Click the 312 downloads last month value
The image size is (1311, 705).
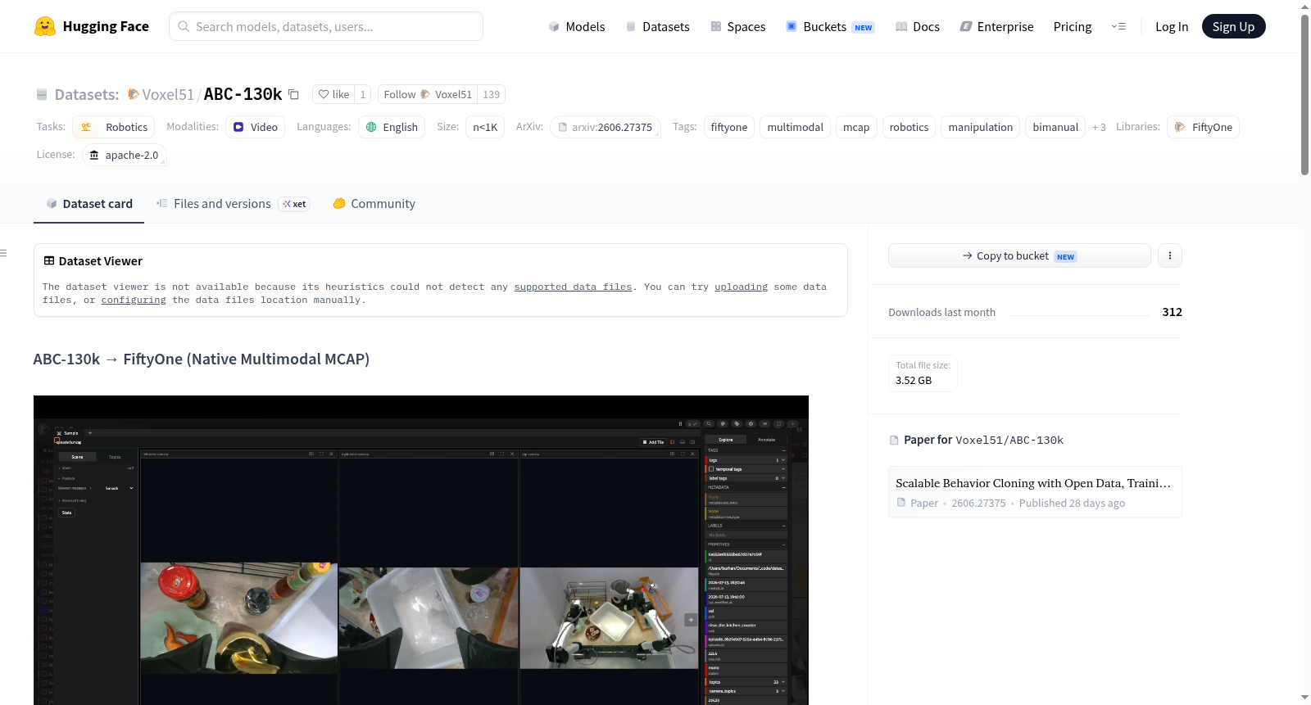(1172, 312)
